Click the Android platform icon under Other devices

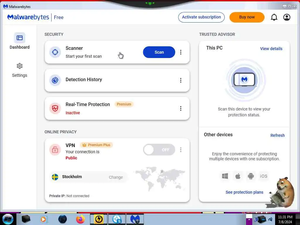251,176
